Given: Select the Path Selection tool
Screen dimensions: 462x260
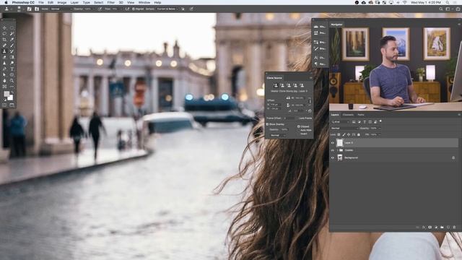Looking at the screenshot, I should pyautogui.click(x=4, y=74).
